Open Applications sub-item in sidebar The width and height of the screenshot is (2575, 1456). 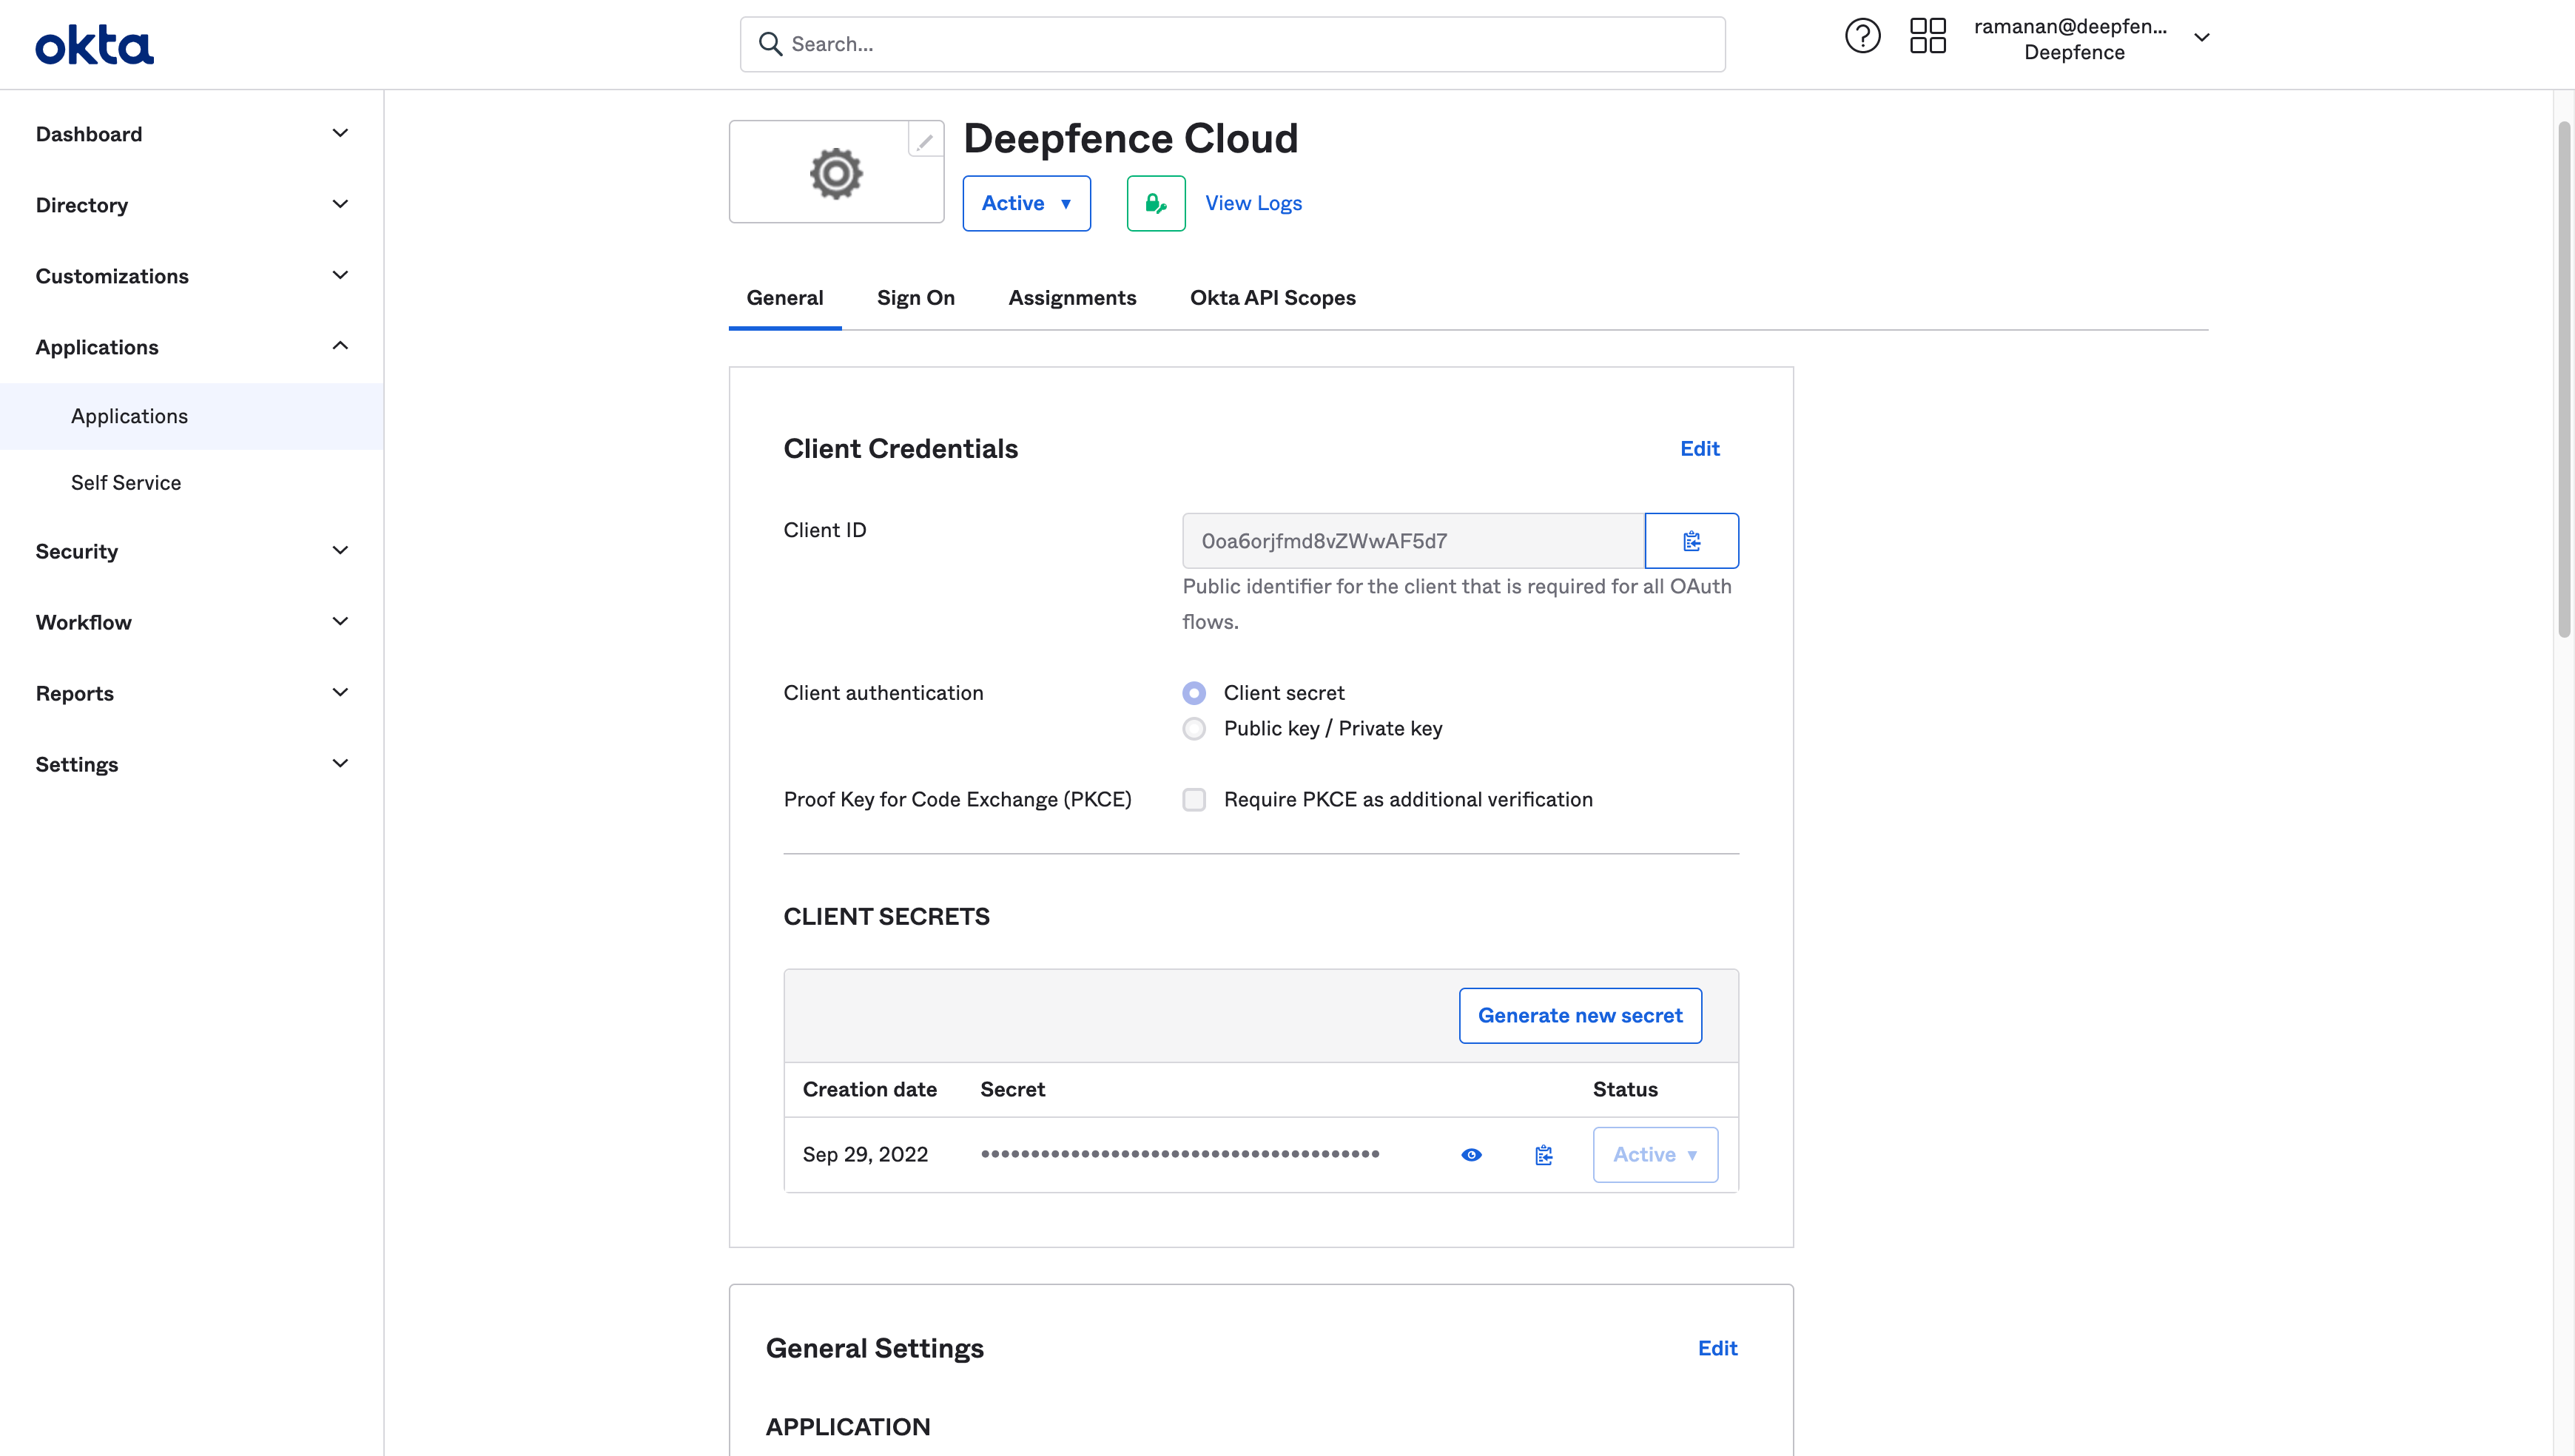click(x=191, y=416)
